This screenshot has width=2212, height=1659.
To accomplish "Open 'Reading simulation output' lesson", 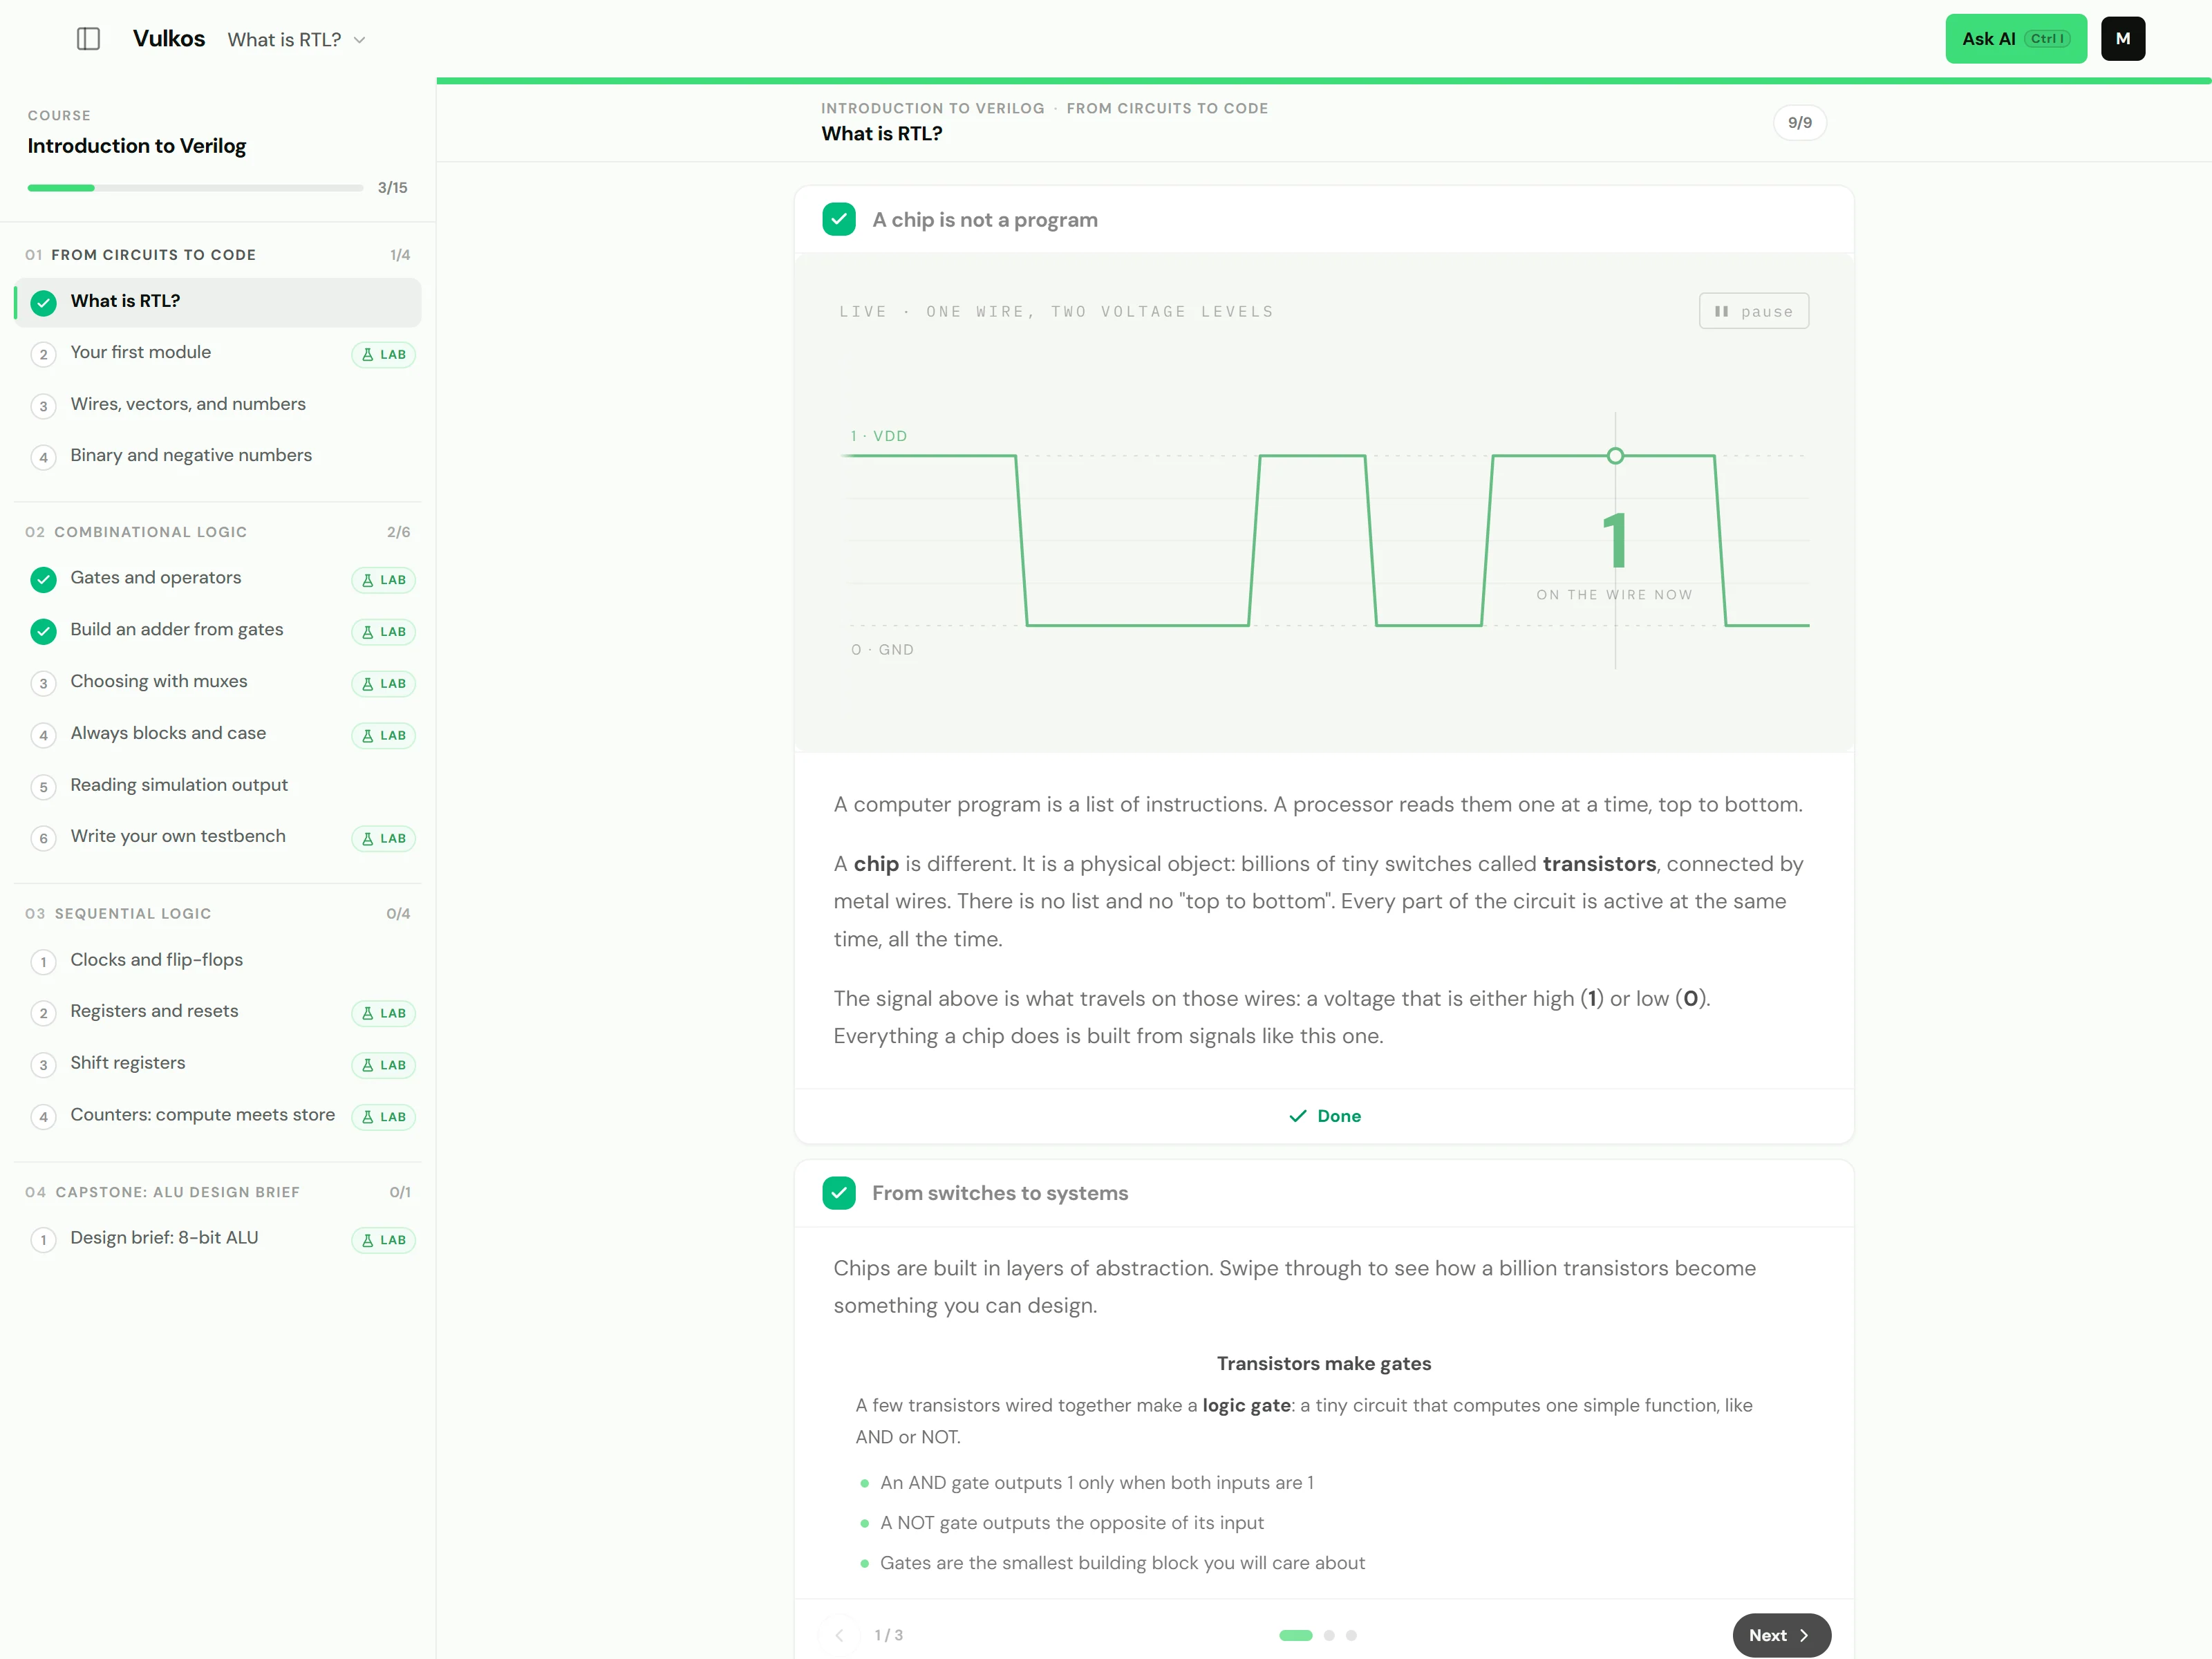I will click(218, 786).
